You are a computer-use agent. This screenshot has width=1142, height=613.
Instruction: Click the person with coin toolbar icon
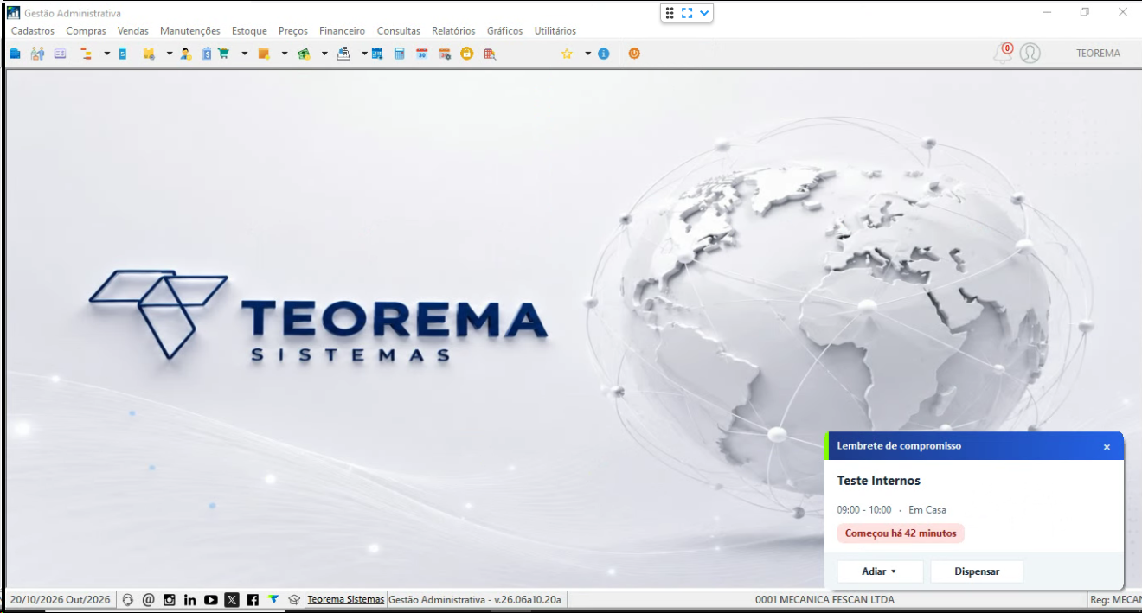point(186,54)
